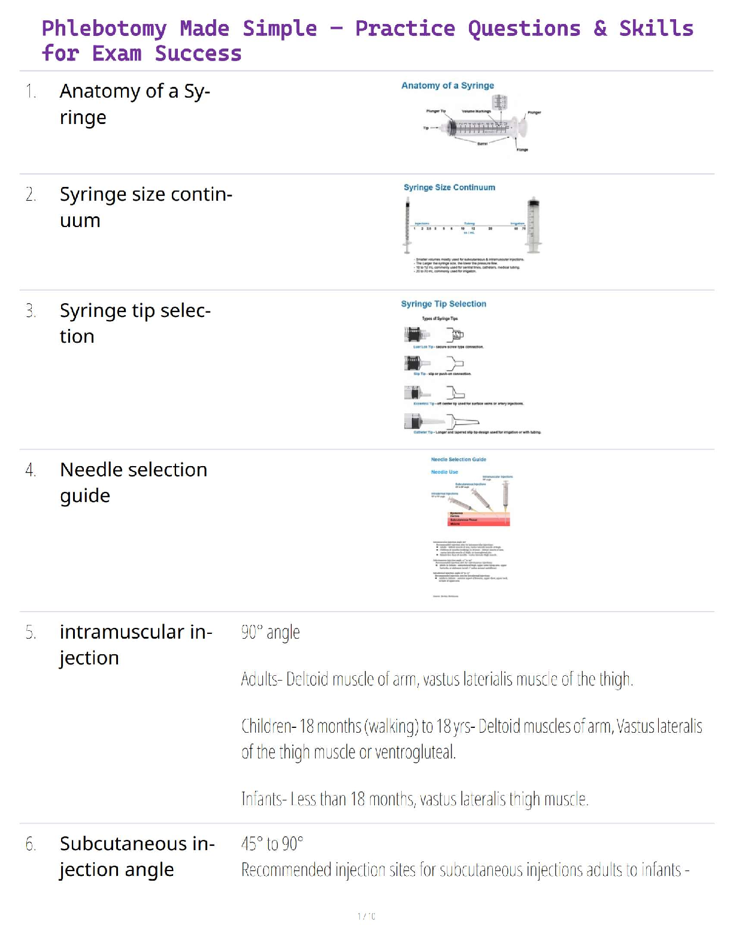
Task: Select the "Subcutaneous injection angle" term
Action: tap(137, 856)
